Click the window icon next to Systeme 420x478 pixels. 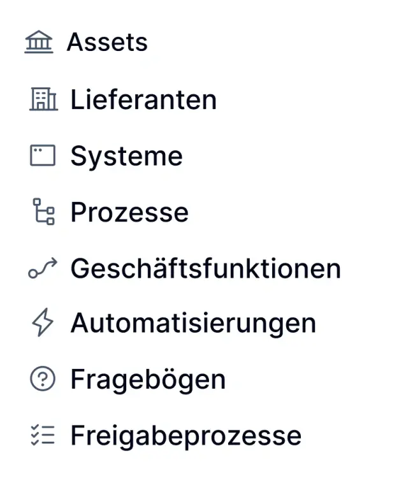(x=43, y=156)
